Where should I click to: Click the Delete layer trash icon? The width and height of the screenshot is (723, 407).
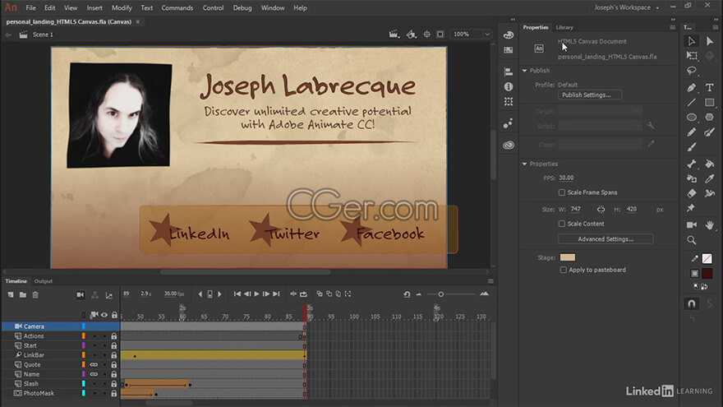point(35,294)
